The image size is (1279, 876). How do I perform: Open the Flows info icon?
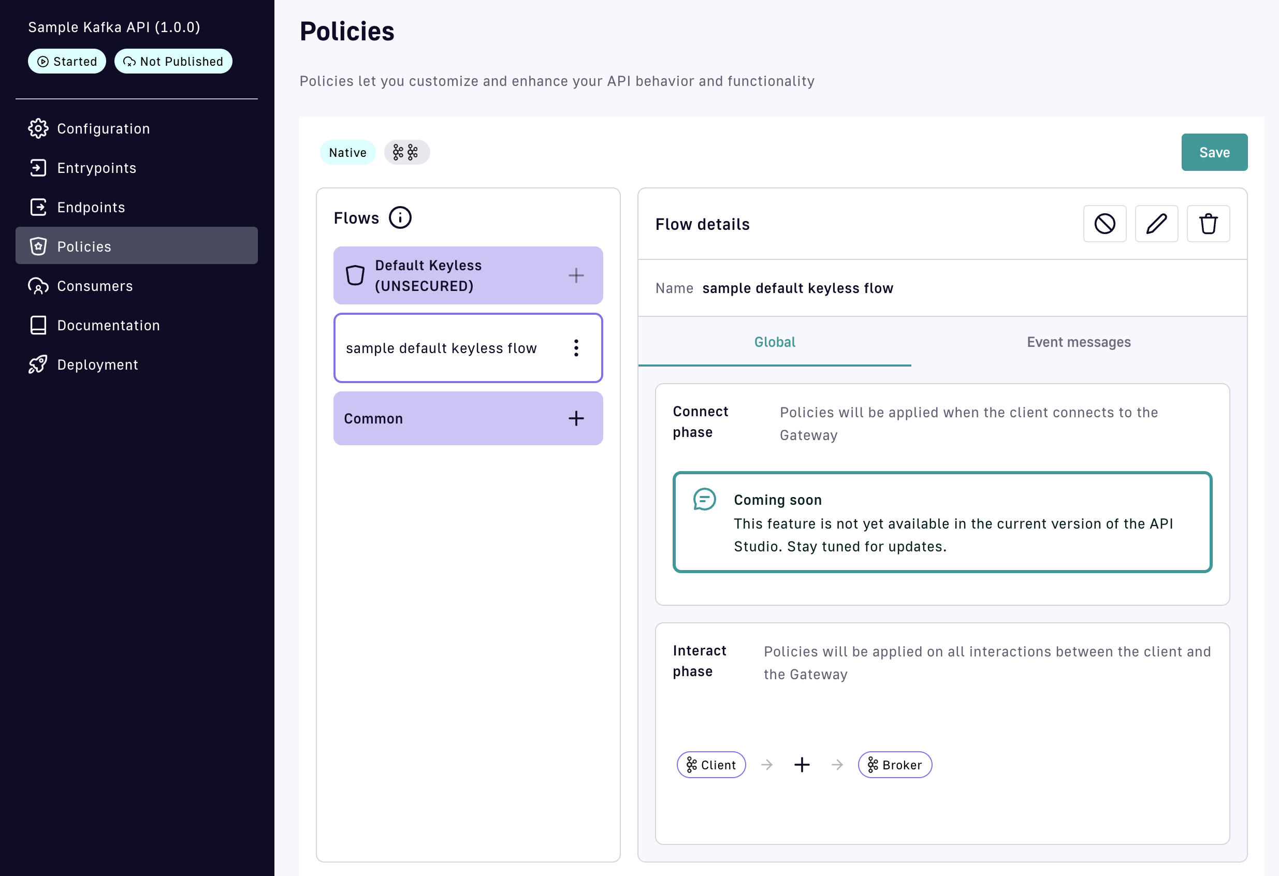click(x=400, y=218)
